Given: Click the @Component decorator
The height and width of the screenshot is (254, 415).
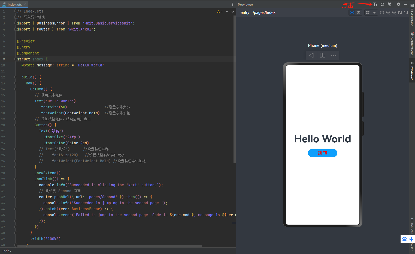Looking at the screenshot, I should (28, 53).
